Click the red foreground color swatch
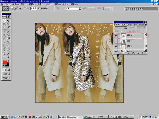This screenshot has width=159, height=119. pos(5,62)
